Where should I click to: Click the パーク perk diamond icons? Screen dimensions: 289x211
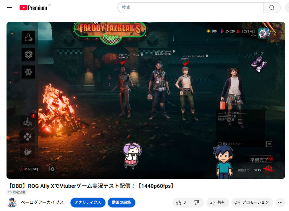click(259, 64)
